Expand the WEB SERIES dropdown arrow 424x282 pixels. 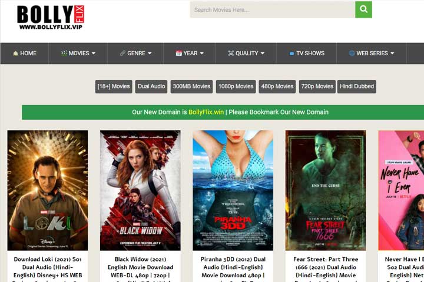point(392,53)
